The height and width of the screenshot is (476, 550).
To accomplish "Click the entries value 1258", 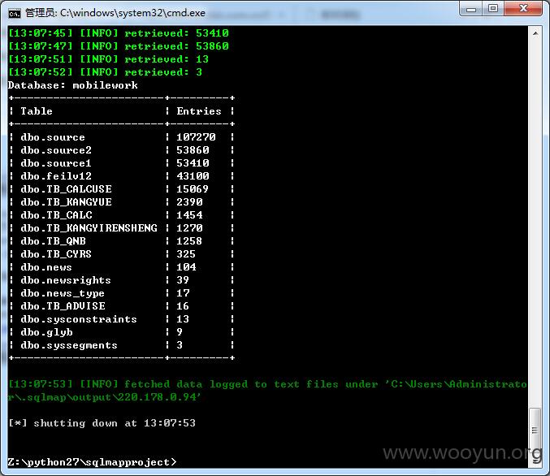I will [189, 241].
